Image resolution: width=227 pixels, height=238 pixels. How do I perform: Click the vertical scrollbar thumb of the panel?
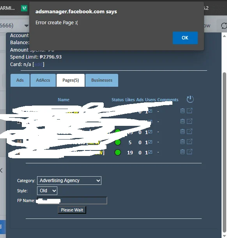pos(224,152)
